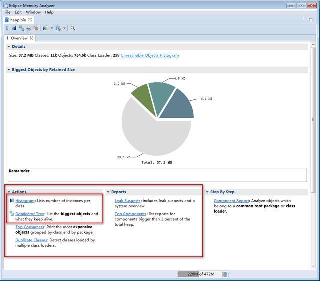Collapse the Step By Step section
This screenshot has width=320, height=281.
pyautogui.click(x=207, y=192)
